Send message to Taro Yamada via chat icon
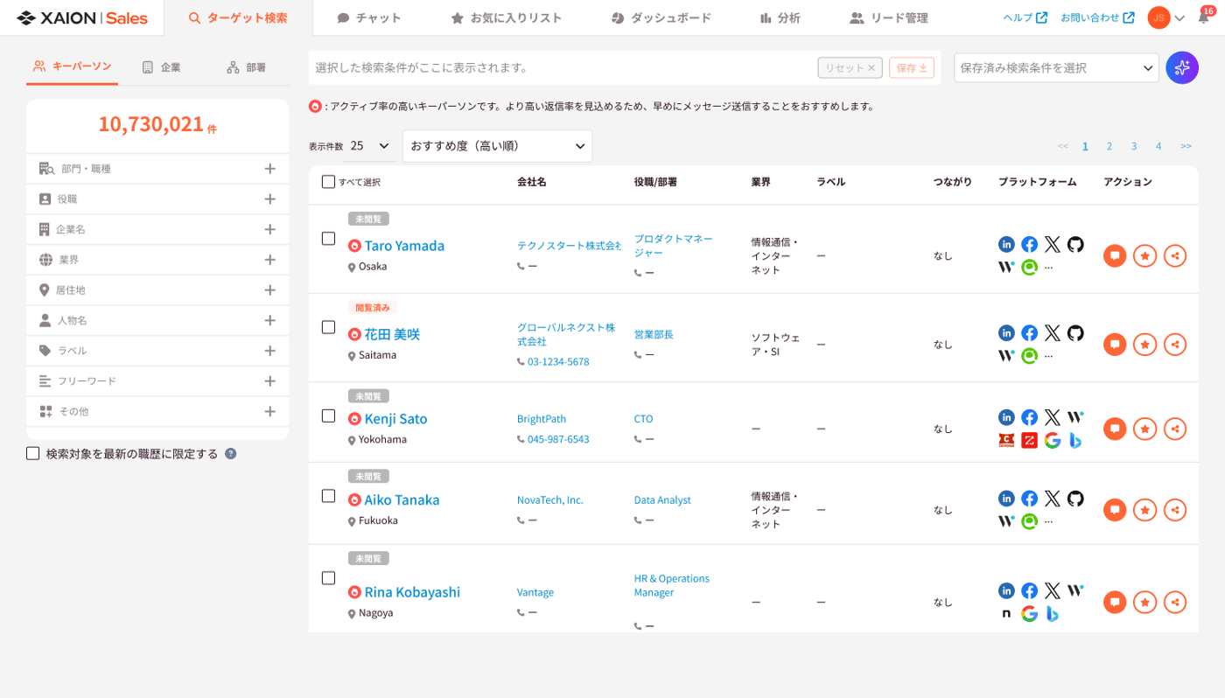The height and width of the screenshot is (698, 1225). 1115,255
